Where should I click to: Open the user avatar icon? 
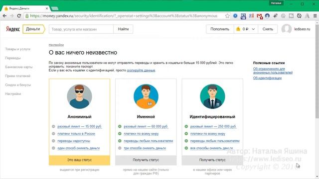287,29
